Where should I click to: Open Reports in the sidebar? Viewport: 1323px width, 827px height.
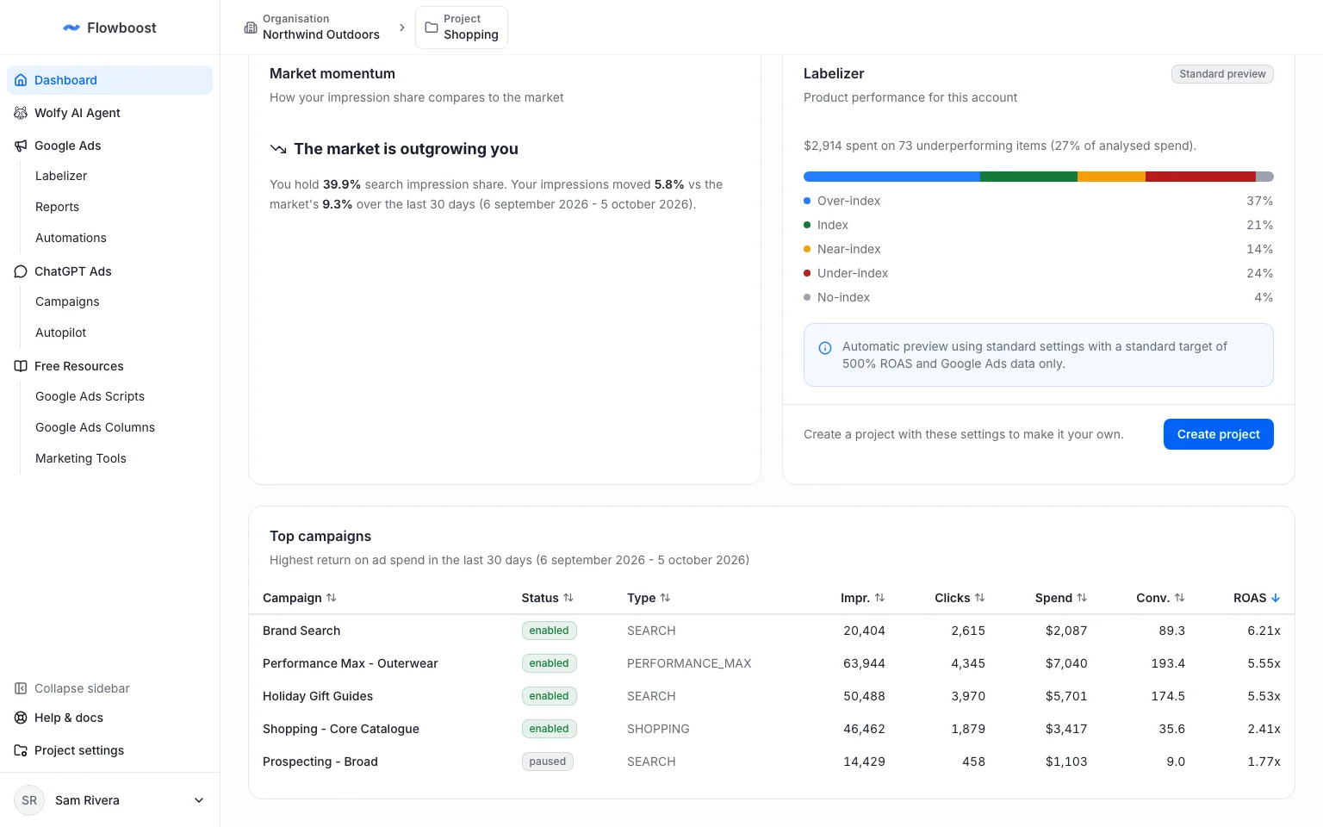click(57, 207)
